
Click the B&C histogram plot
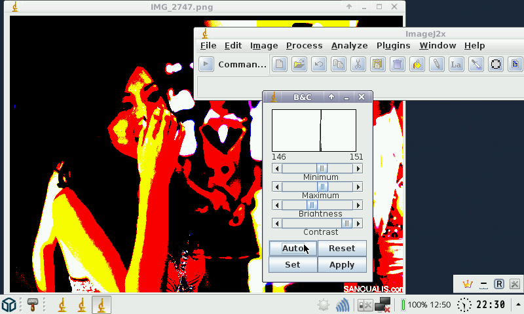point(314,130)
